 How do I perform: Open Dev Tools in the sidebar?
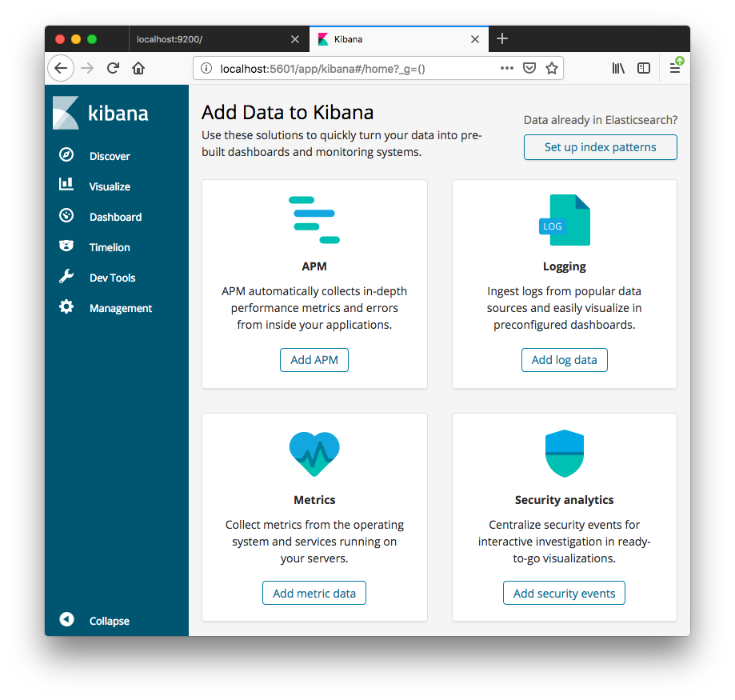[112, 278]
